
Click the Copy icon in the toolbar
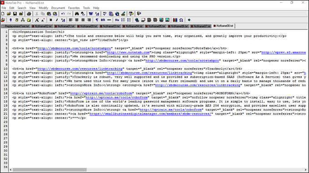(43, 14)
